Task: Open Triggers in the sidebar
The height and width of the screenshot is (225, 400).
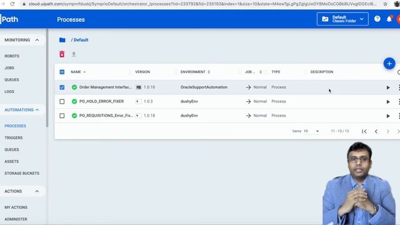Action: [14, 137]
